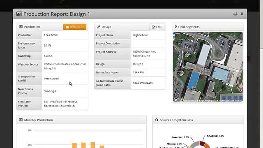Image resolution: width=263 pixels, height=148 pixels.
Task: Click the light blue roof segment on map
Action: tap(220, 74)
